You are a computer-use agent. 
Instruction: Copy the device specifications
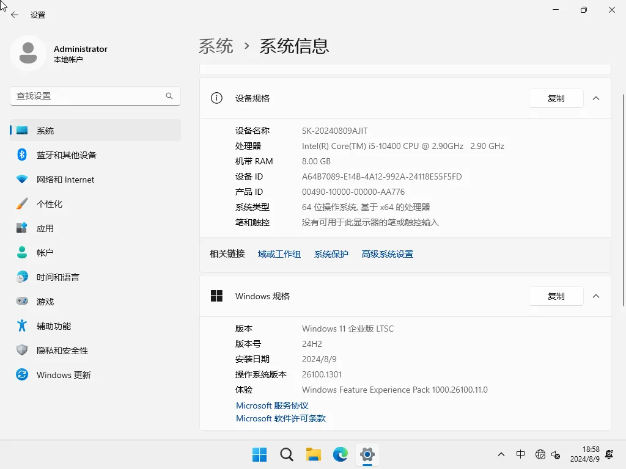556,98
